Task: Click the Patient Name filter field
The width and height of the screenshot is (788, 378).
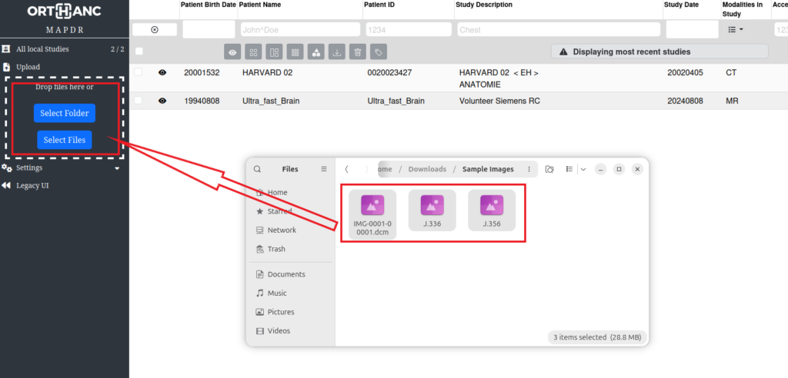Action: [299, 30]
